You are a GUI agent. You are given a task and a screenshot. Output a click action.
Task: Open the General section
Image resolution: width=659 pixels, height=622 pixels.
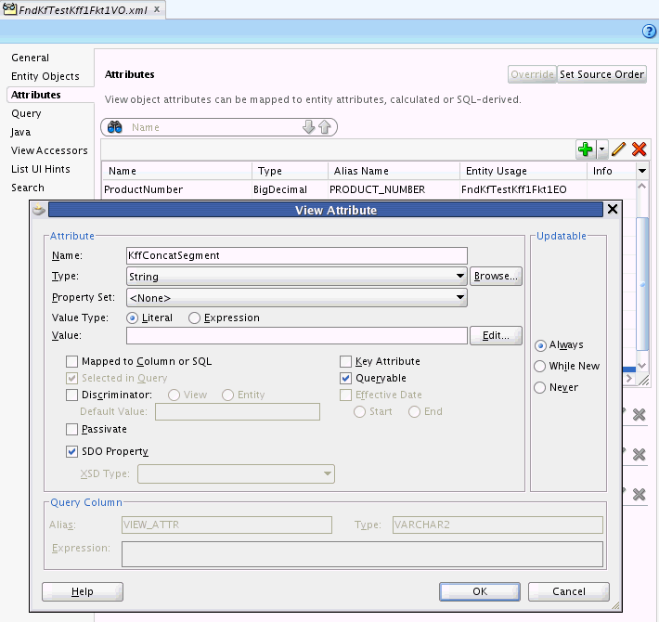pos(31,58)
